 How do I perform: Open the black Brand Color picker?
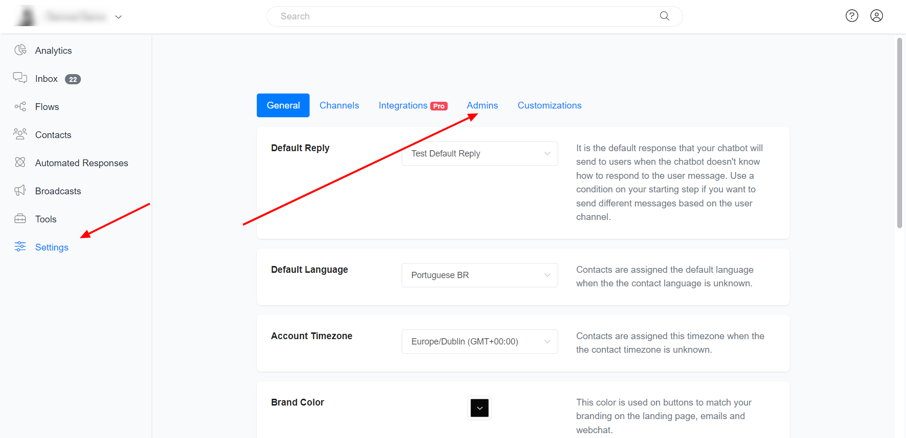click(479, 408)
